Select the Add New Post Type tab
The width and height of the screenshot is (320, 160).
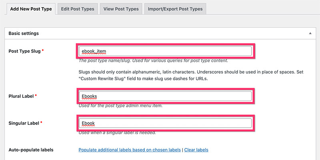(31, 9)
